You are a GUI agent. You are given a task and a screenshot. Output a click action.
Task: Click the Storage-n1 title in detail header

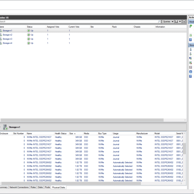pyautogui.click(x=14, y=127)
